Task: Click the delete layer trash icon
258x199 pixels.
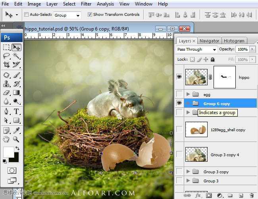Action: pyautogui.click(x=251, y=195)
